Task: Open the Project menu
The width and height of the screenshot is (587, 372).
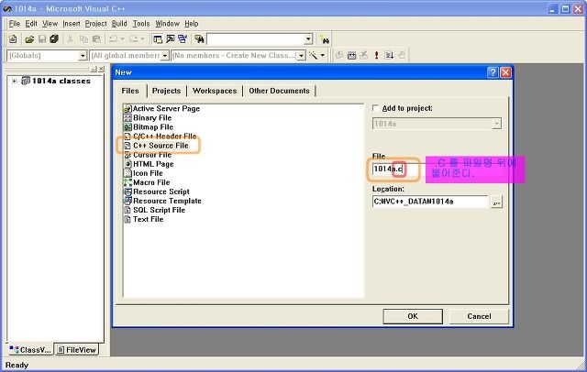Action: [95, 24]
